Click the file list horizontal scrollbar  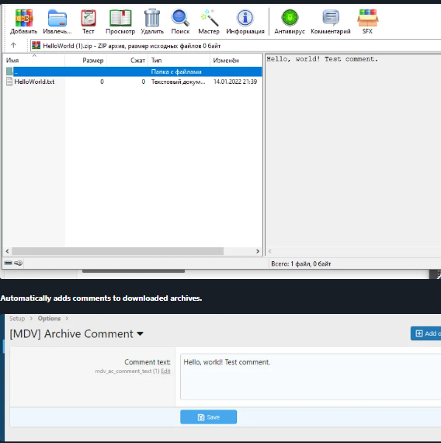[x=133, y=251]
